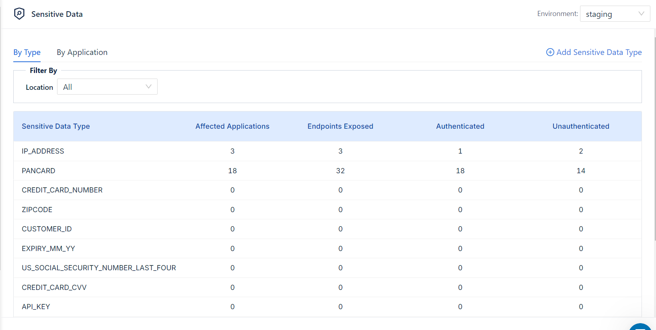Select the CREDIT_CARD_NUMBER row

327,190
